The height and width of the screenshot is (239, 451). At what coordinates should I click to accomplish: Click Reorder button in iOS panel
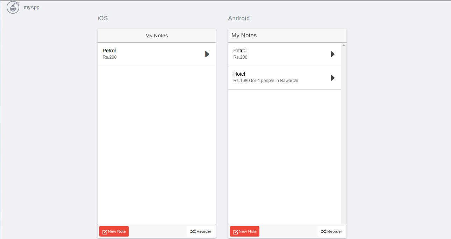pyautogui.click(x=201, y=231)
